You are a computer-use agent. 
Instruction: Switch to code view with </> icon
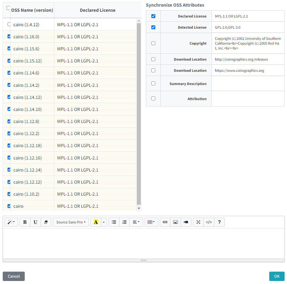pyautogui.click(x=209, y=222)
